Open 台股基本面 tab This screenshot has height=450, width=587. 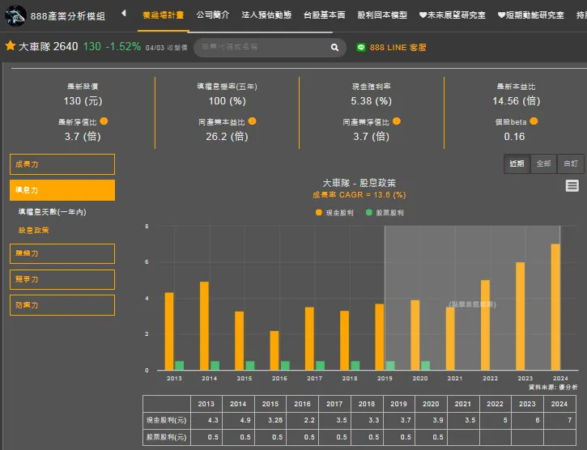[324, 15]
